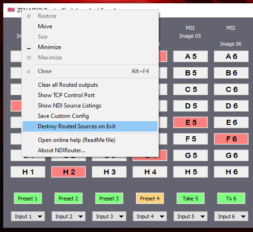Click the MSI Image 05 column header
Screen dimensions: 253x232
tap(190, 32)
